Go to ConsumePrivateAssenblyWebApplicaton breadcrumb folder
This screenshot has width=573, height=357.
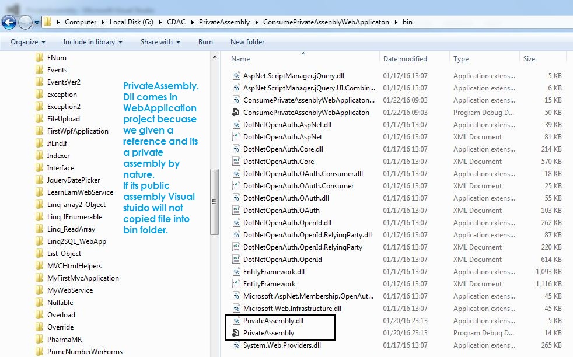[326, 22]
